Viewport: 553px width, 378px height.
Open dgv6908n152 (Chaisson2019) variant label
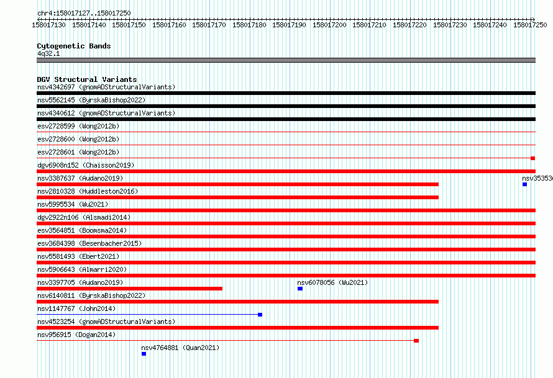click(86, 165)
